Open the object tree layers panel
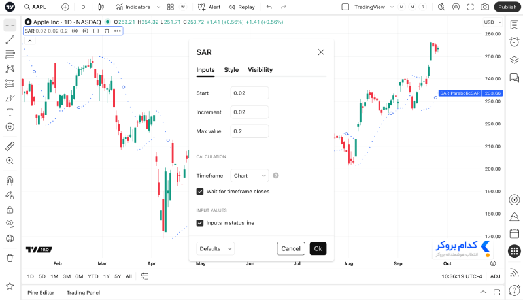The width and height of the screenshot is (523, 300). (x=515, y=60)
